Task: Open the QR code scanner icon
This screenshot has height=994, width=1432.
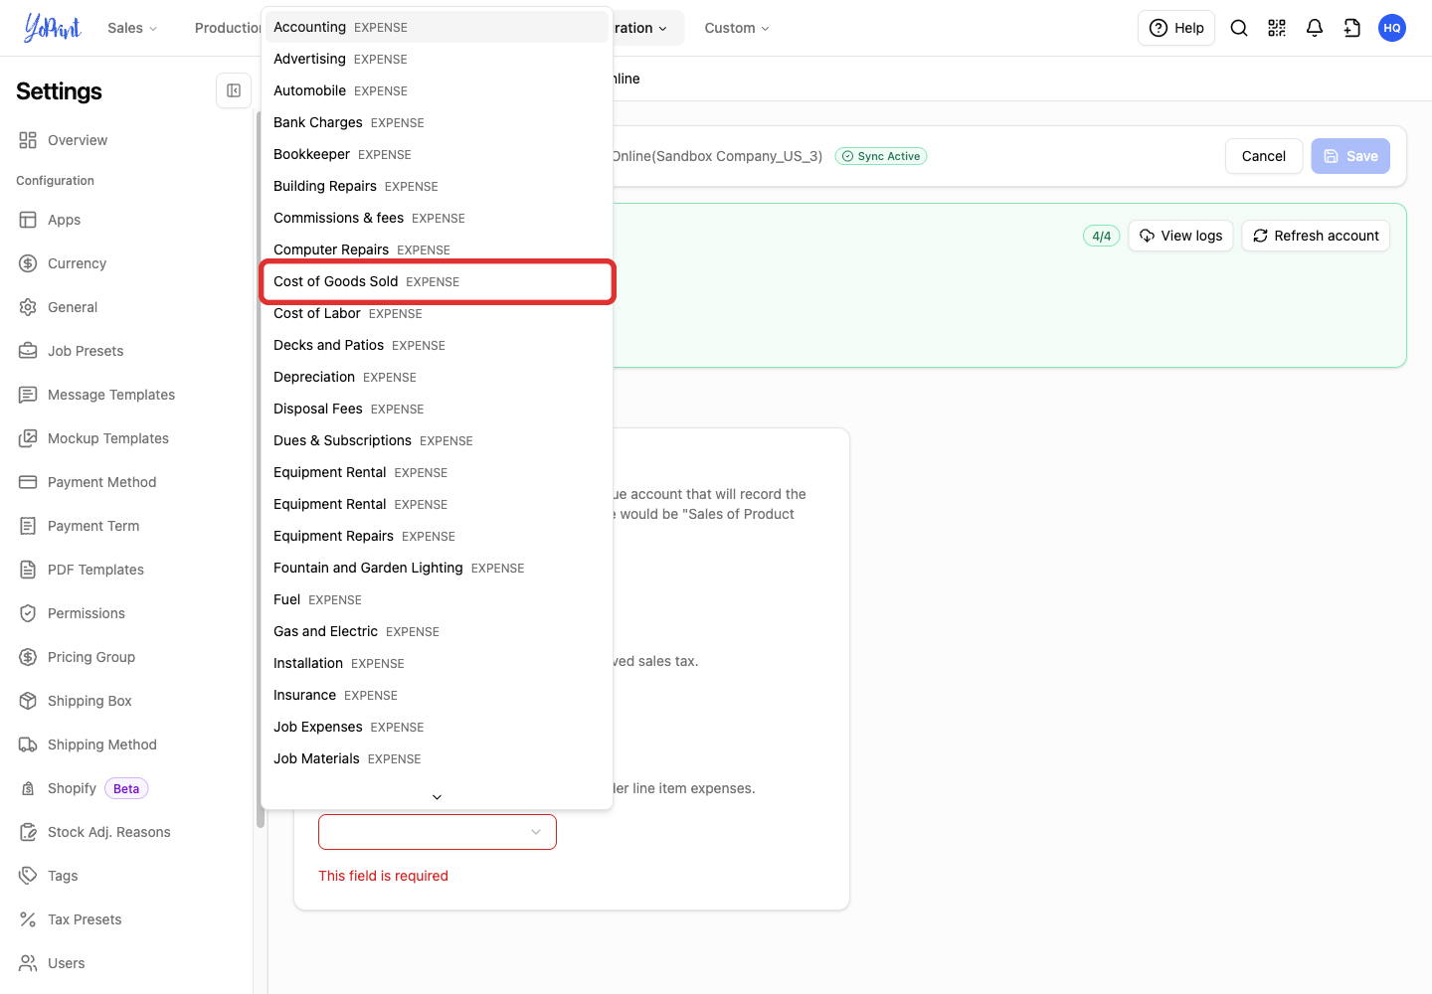Action: (x=1277, y=28)
